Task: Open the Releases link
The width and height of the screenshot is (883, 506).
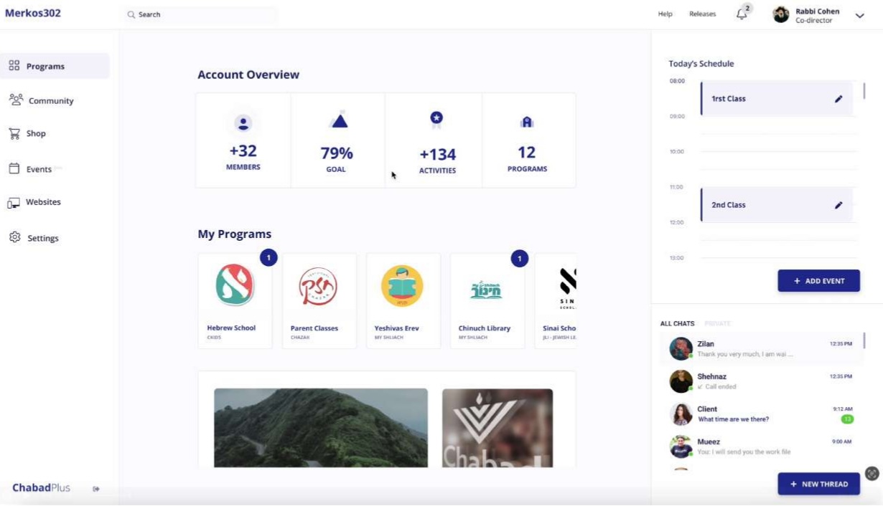Action: 702,14
